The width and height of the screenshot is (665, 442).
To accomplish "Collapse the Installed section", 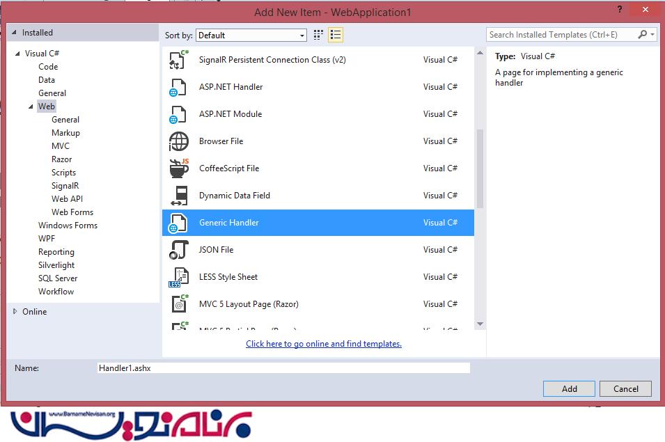I will click(x=15, y=32).
